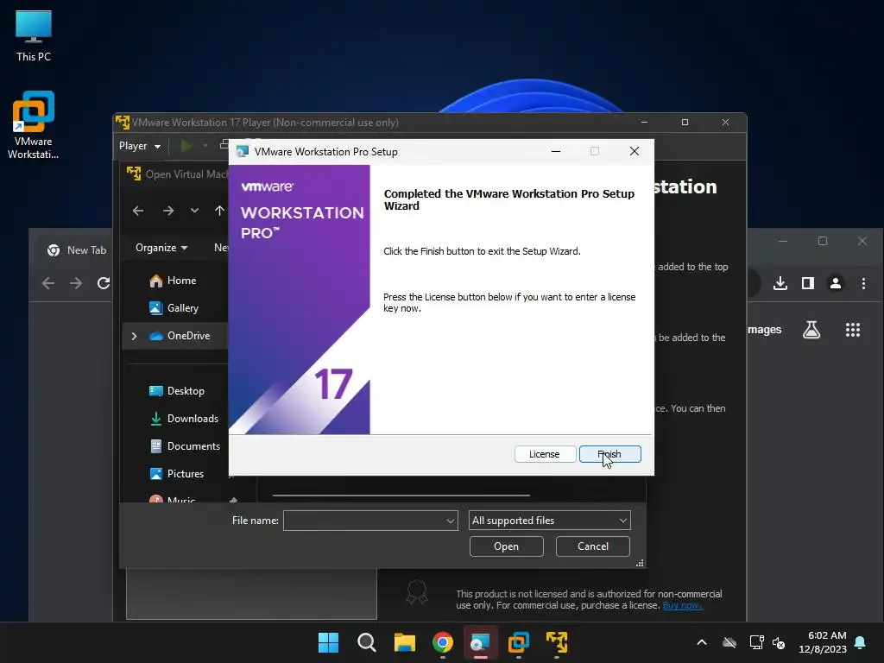Open the notification bell in the taskbar
The width and height of the screenshot is (884, 663).
point(861,642)
